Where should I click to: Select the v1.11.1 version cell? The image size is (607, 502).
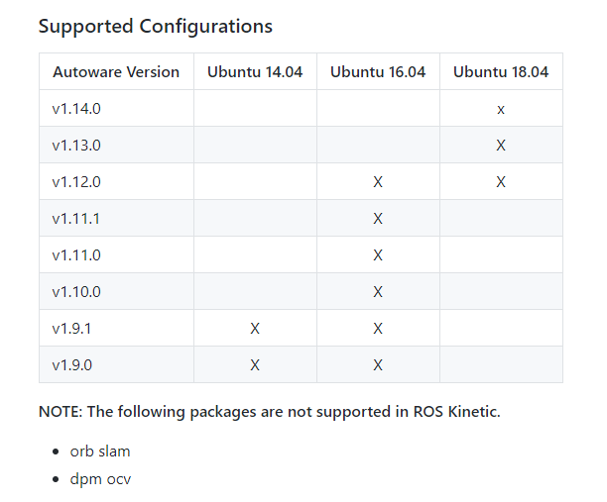click(x=75, y=218)
